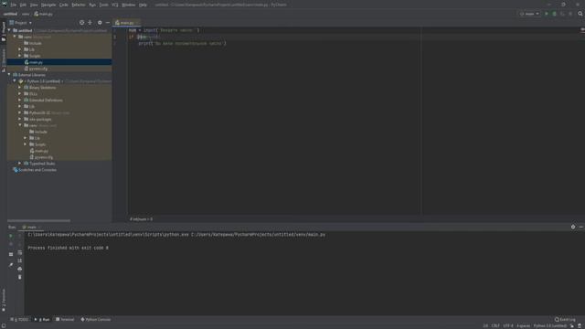Click the 'main' tab in Run panel
This screenshot has width=585, height=329.
click(31, 228)
